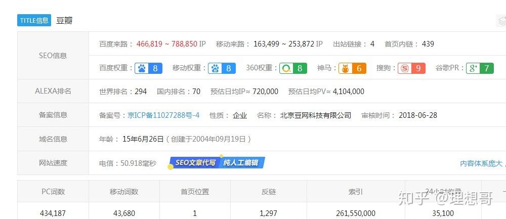Click world rank value 294
This screenshot has width=506, height=219.
coord(141,92)
